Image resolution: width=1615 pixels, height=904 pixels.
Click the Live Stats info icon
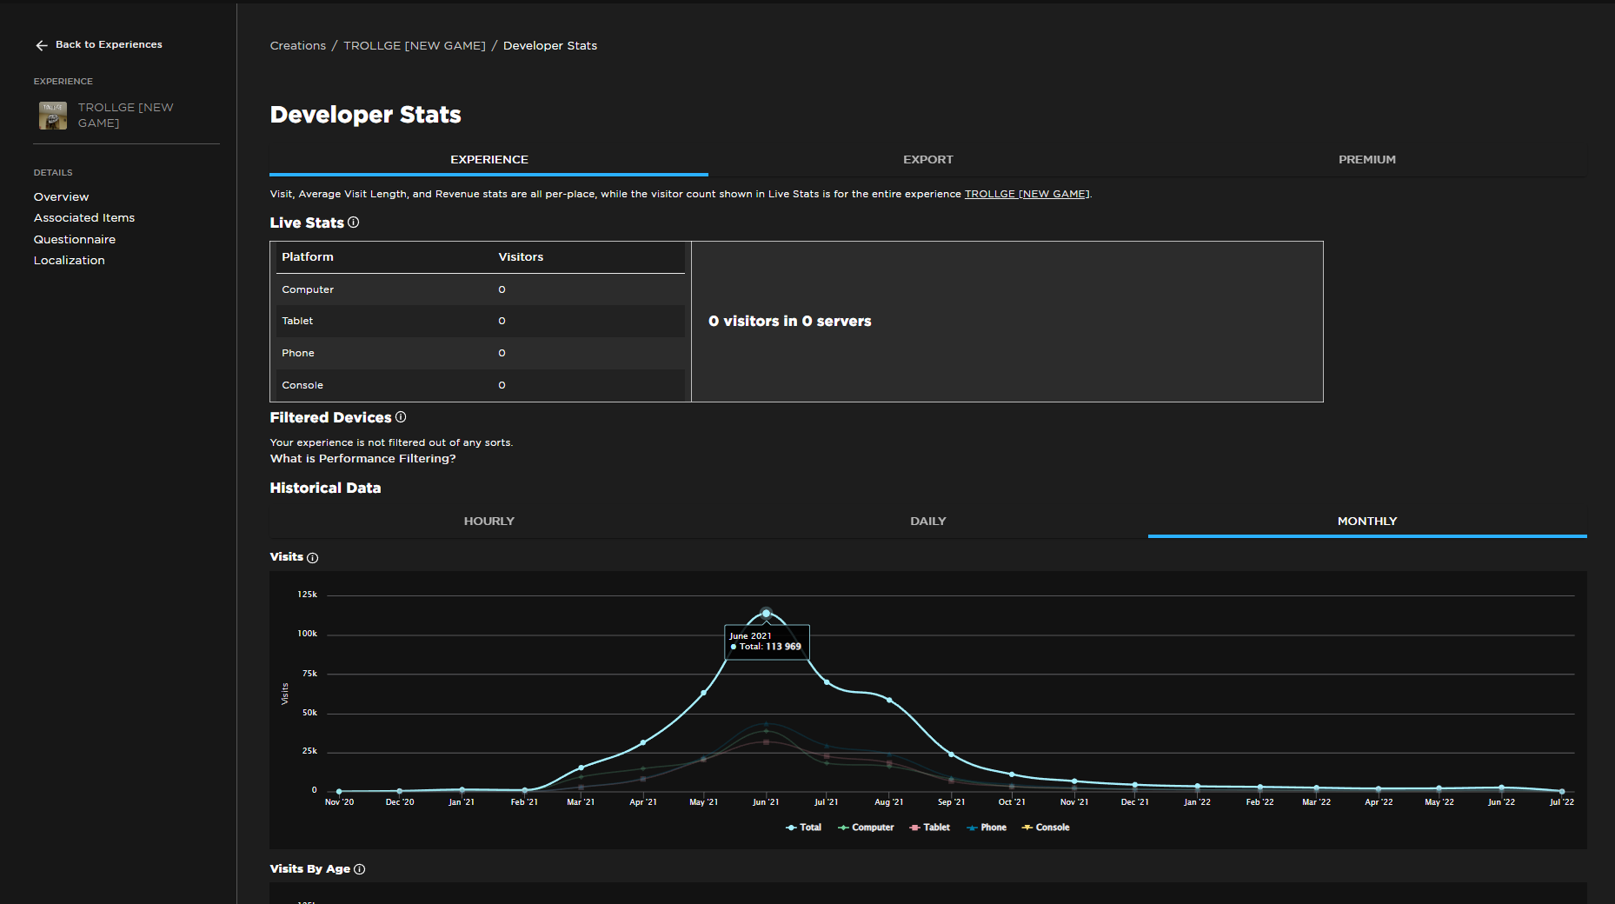coord(353,223)
